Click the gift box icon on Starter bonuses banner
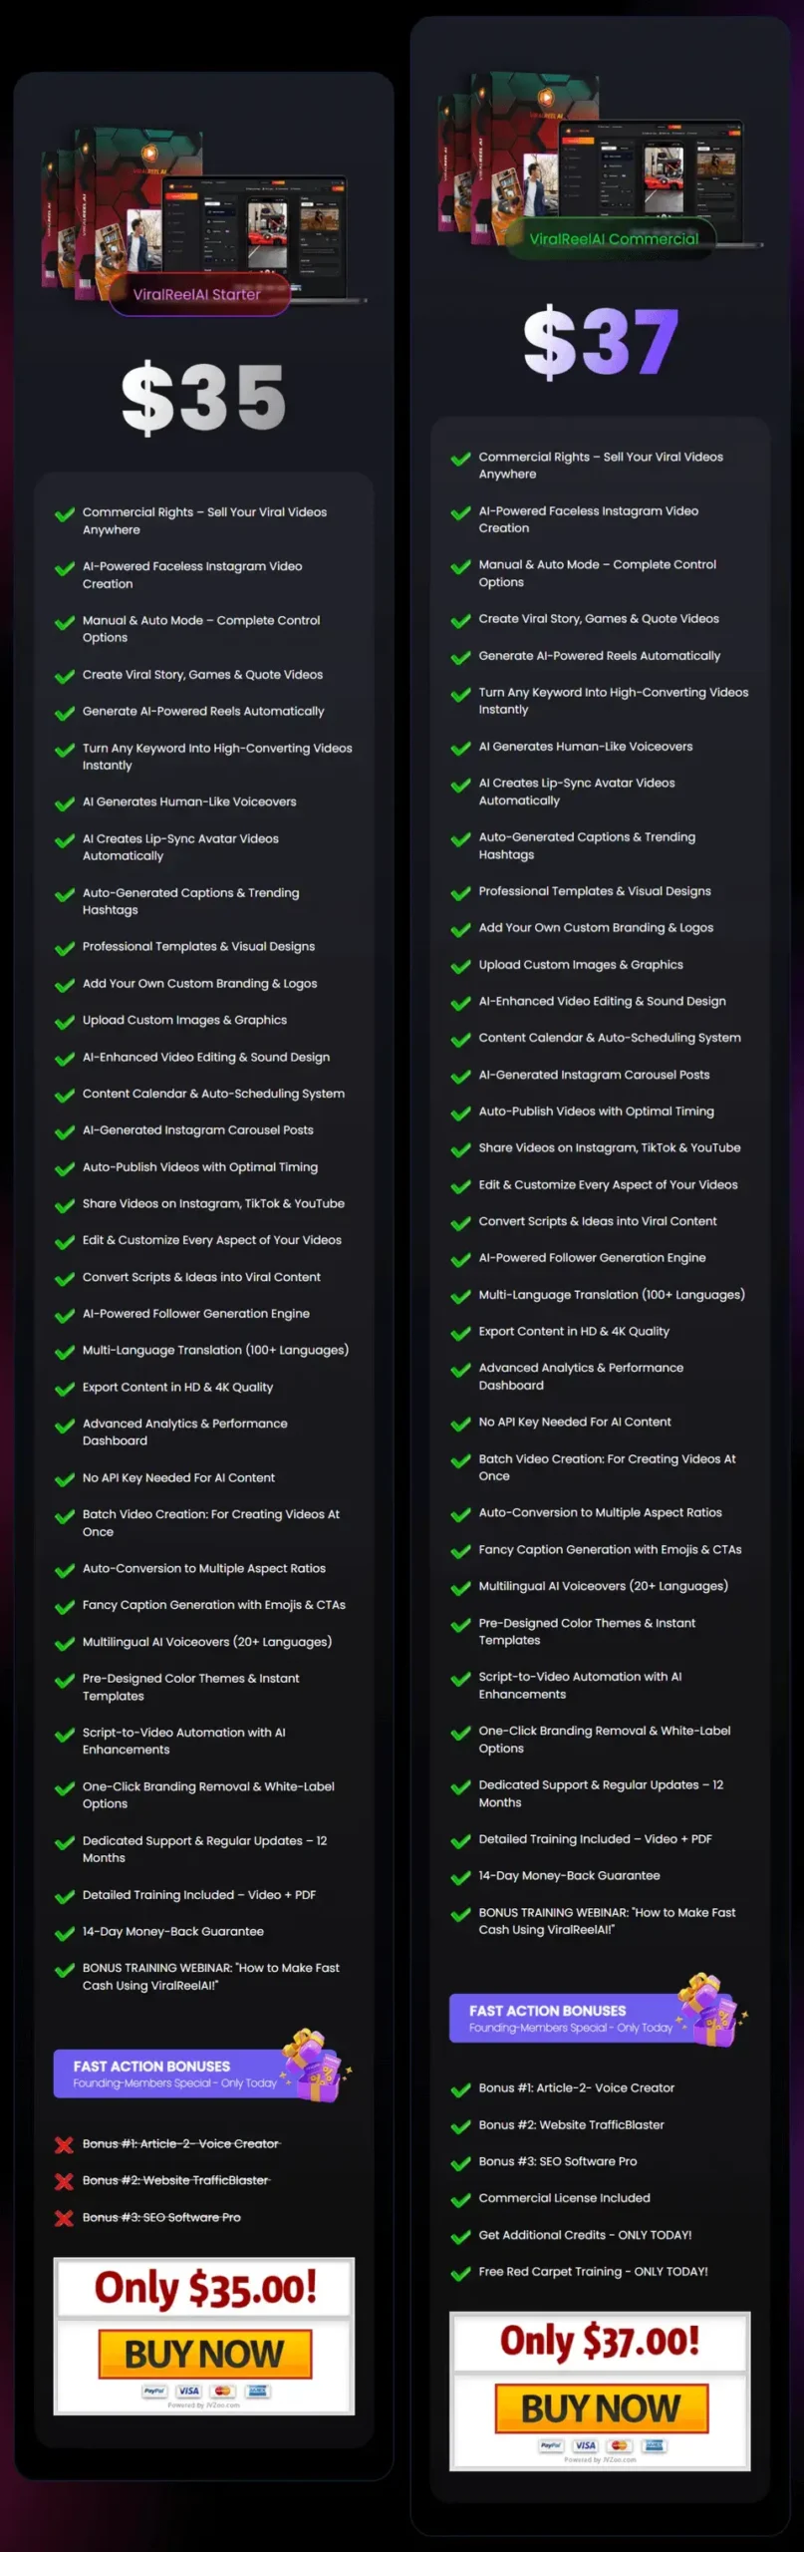The image size is (804, 2552). 313,2066
